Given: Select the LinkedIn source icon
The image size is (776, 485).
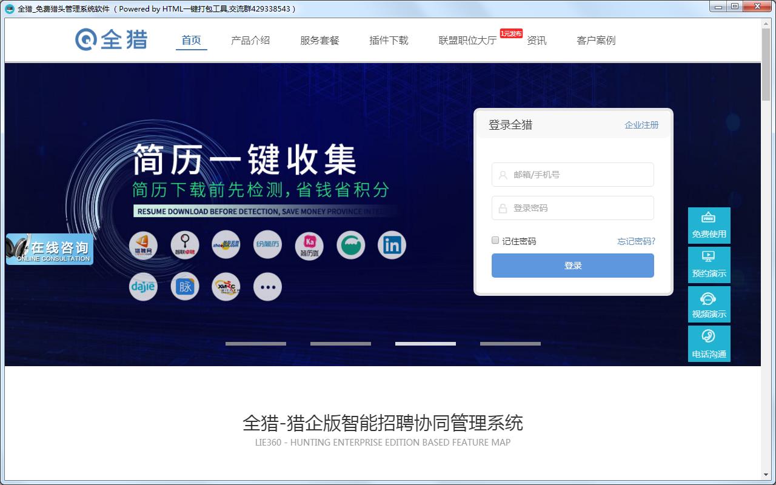Looking at the screenshot, I should tap(392, 245).
